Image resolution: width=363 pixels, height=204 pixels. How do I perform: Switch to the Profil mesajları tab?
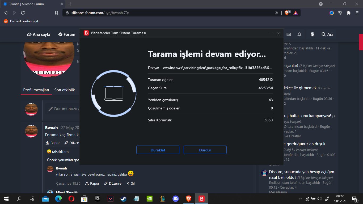pos(36,90)
